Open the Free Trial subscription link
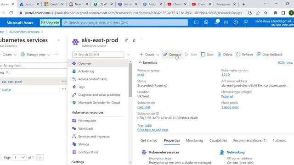This screenshot has height=165, width=294. 144,107
